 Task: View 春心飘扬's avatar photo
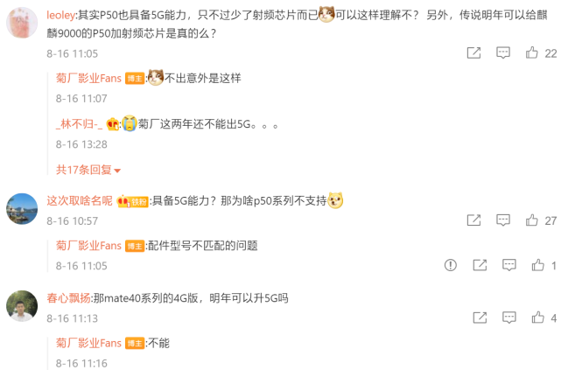point(22,306)
